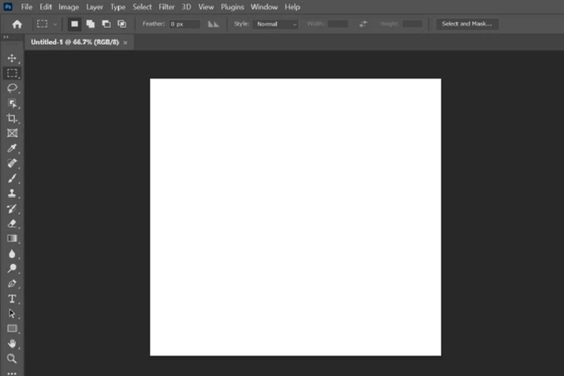564x376 pixels.
Task: Enable New Selection mode
Action: [75, 24]
